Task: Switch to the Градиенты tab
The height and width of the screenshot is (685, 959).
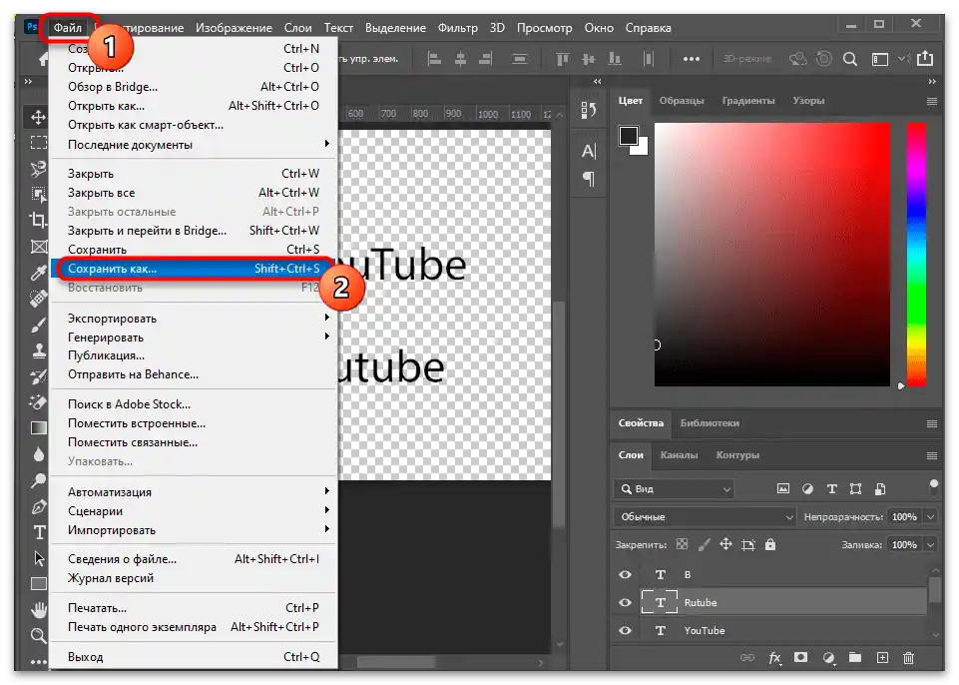Action: (x=748, y=101)
